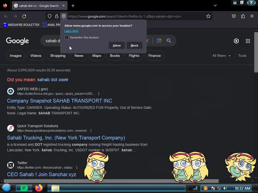The image size is (258, 193).
Task: Switch to News results
Action: point(79,56)
